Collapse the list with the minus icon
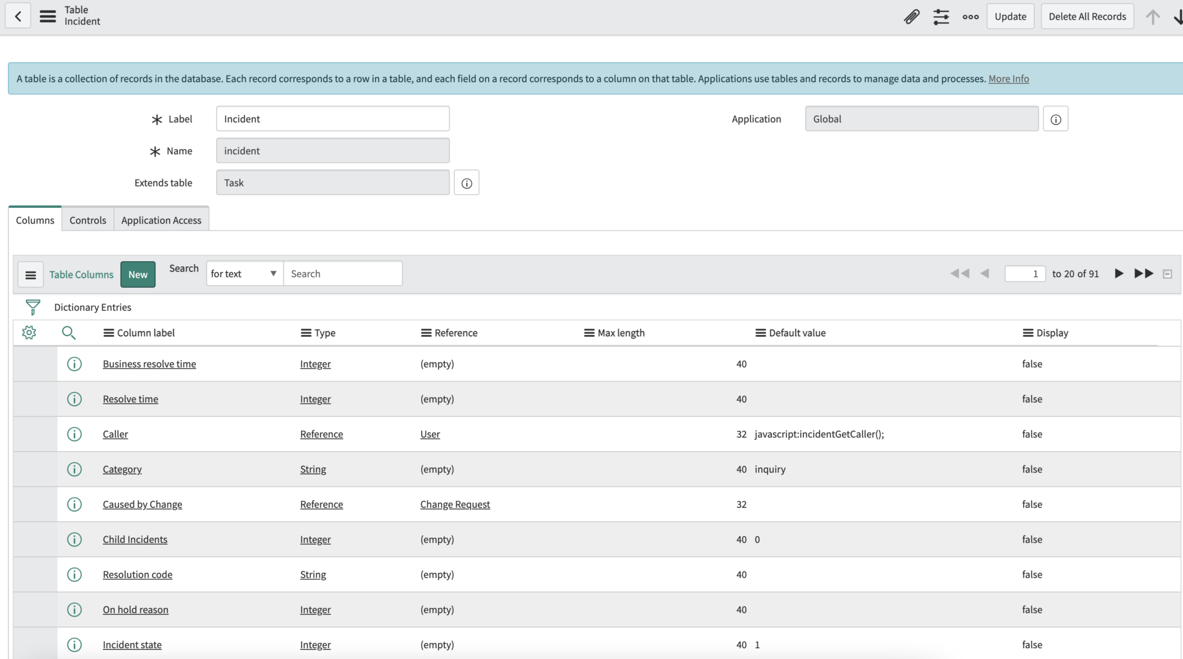 tap(1168, 274)
